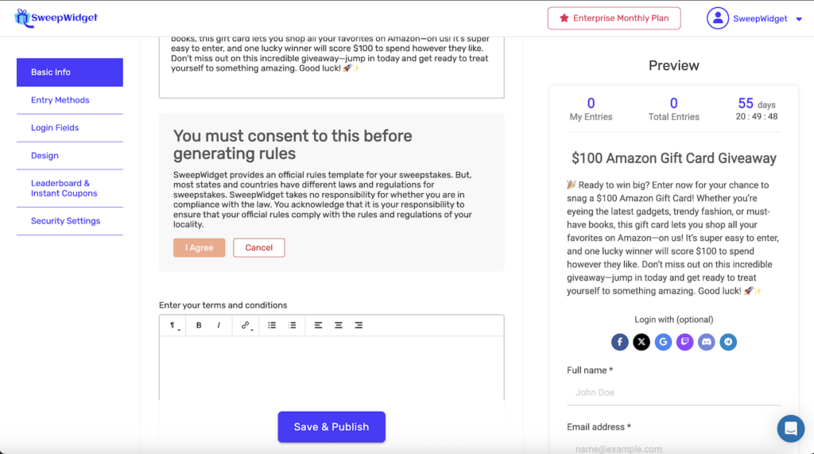Viewport: 814px width, 454px height.
Task: Open the Security Settings section
Action: tap(66, 221)
